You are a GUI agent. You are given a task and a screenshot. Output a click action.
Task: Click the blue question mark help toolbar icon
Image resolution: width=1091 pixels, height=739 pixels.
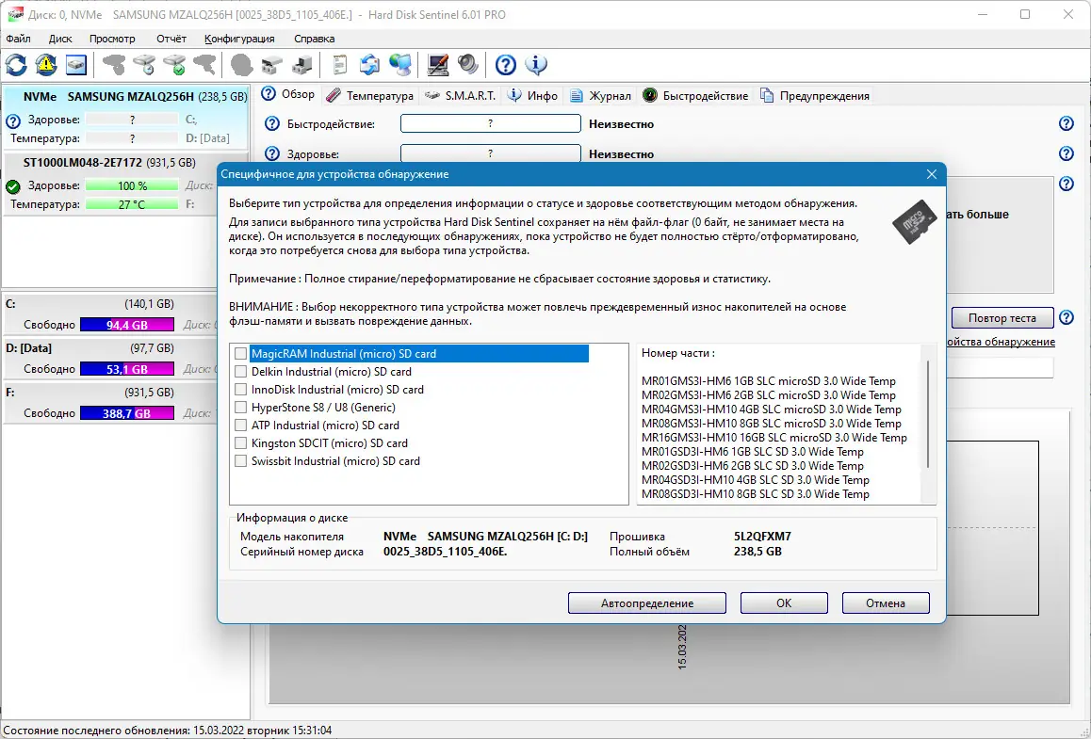[506, 65]
